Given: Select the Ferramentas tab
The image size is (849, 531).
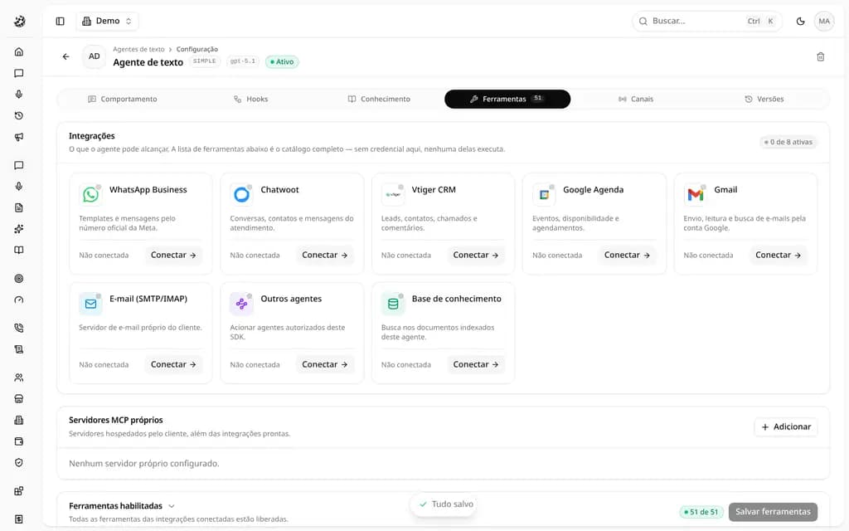Looking at the screenshot, I should [x=507, y=100].
